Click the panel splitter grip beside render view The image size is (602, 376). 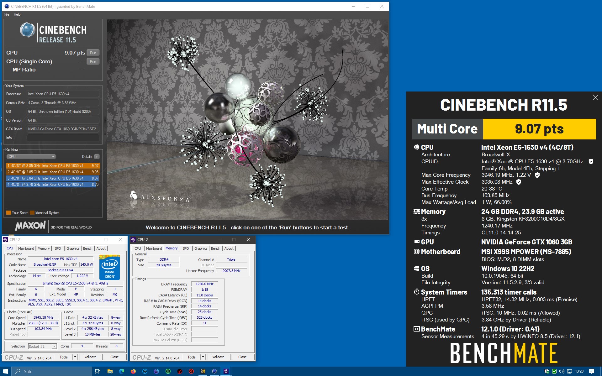tap(105, 126)
